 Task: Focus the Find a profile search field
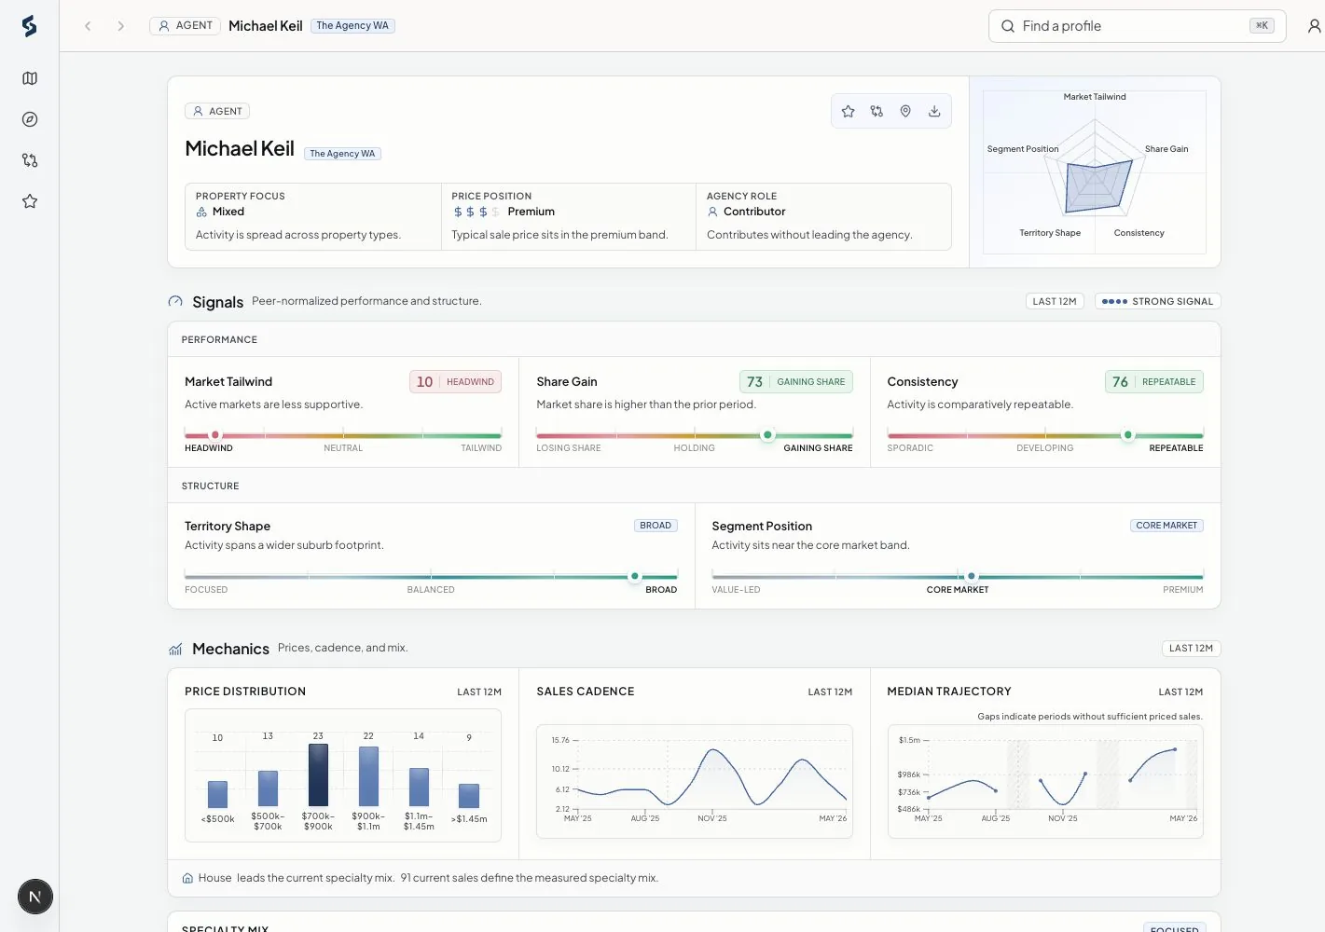pyautogui.click(x=1137, y=26)
